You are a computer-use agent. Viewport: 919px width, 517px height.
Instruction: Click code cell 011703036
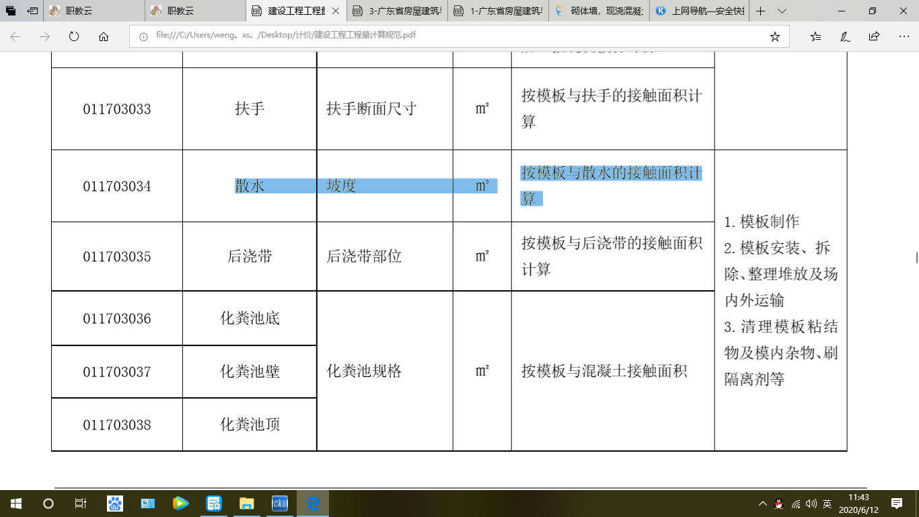coord(117,318)
